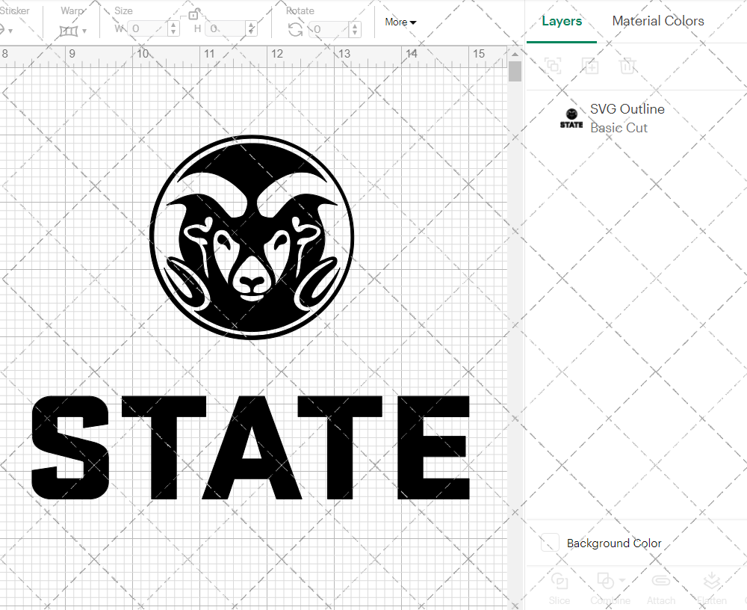The height and width of the screenshot is (610, 747).
Task: Switch to the Material Colors tab
Action: (658, 21)
